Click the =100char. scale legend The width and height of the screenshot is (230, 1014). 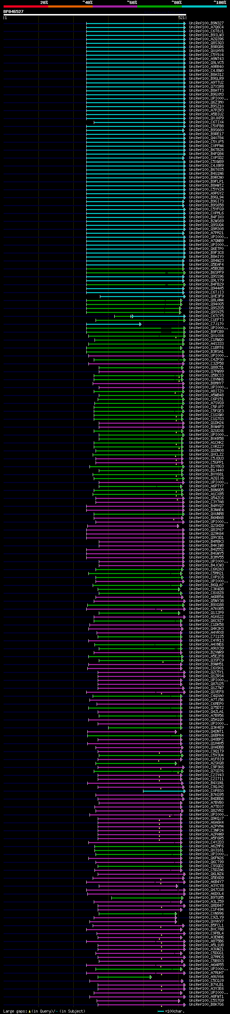[x=170, y=1011]
